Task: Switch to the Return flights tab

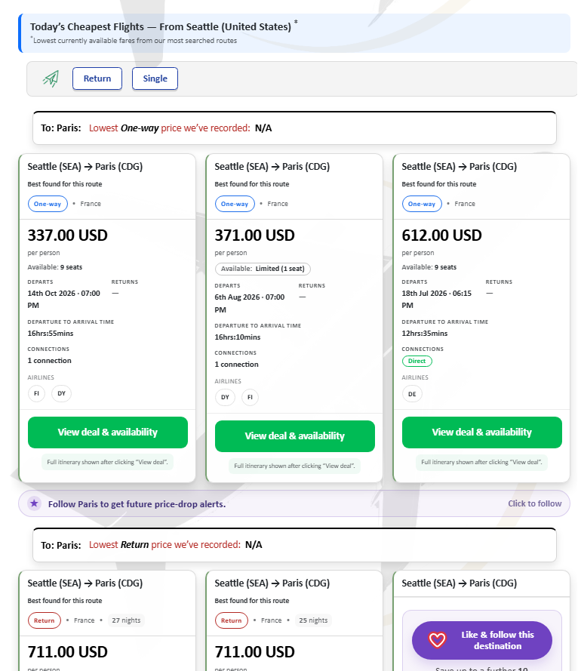Action: [97, 78]
